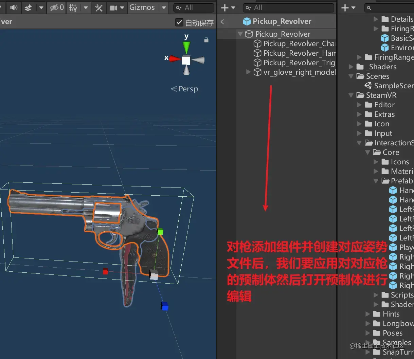414x359 pixels.
Task: Toggle scene gizmo rotation lock icon
Action: [x=206, y=40]
